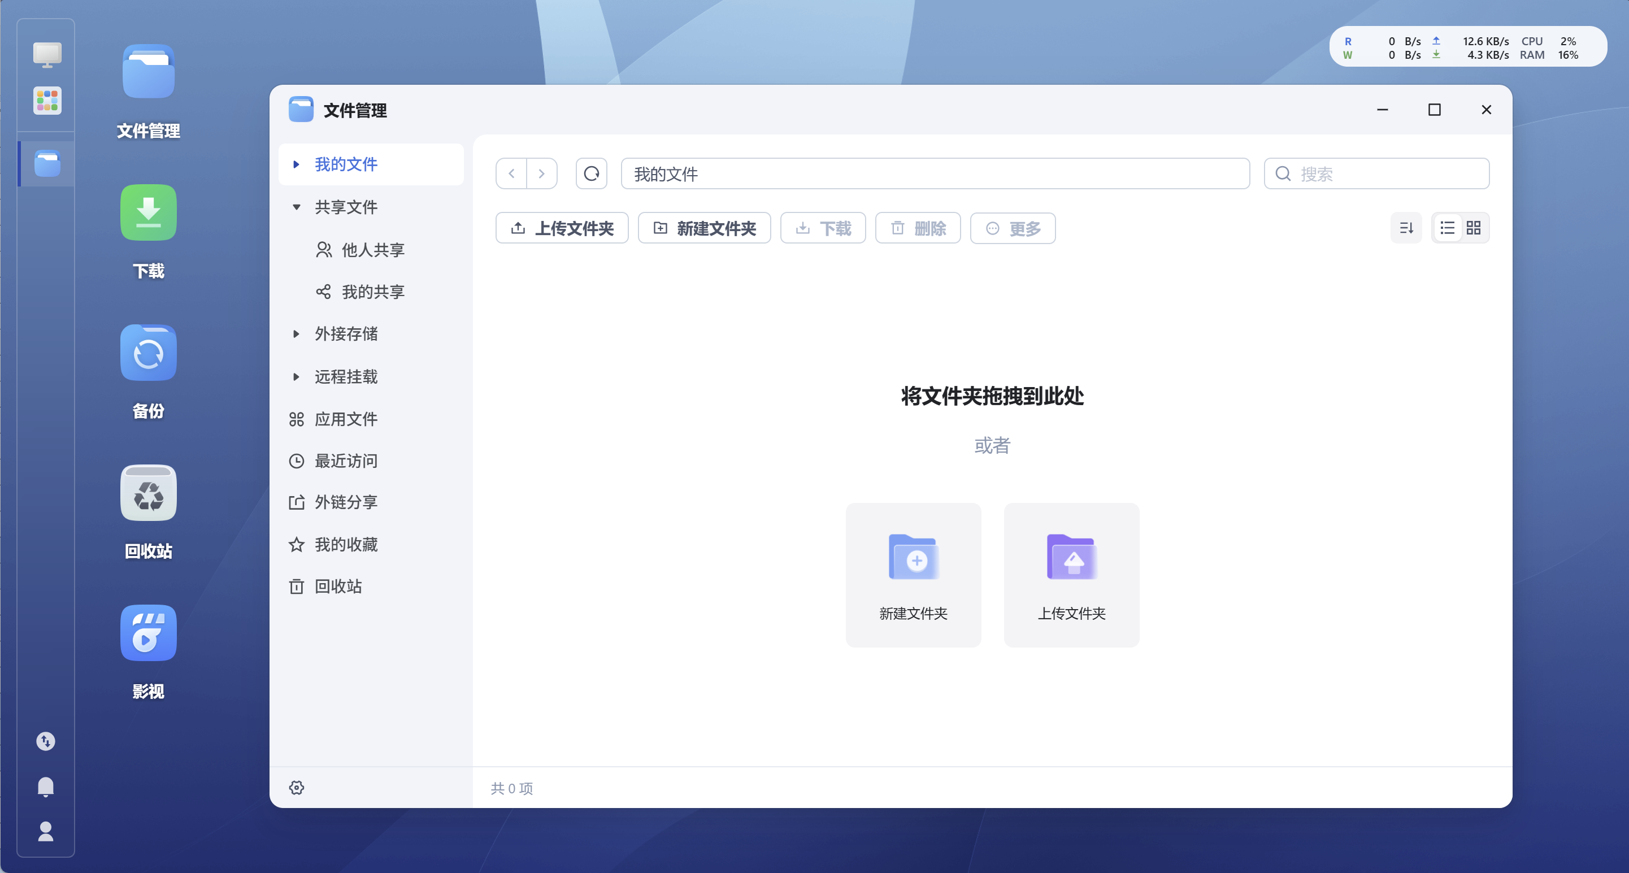Image resolution: width=1629 pixels, height=873 pixels.
Task: Open 最近访问 in the sidebar
Action: pos(345,461)
